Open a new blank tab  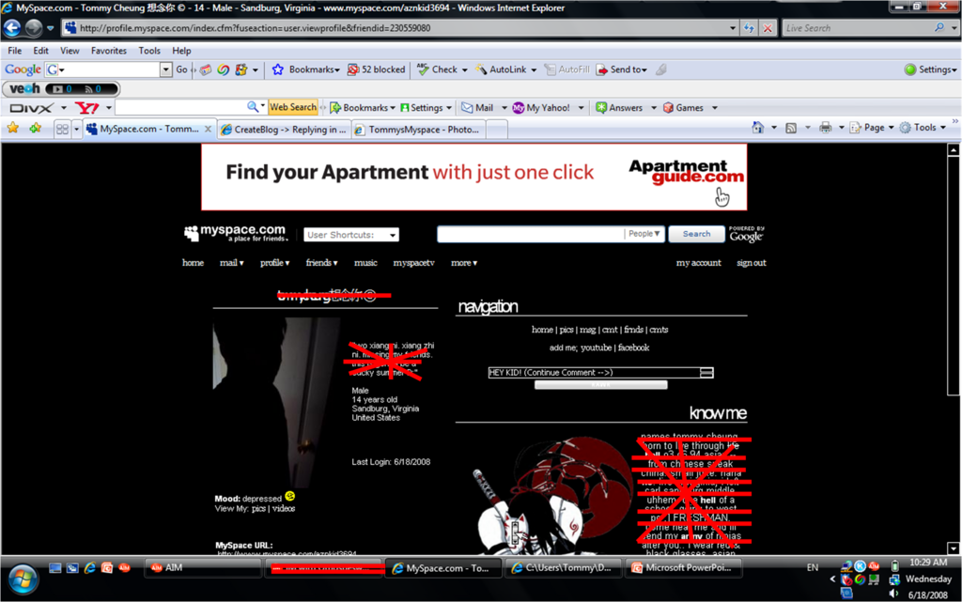click(497, 130)
